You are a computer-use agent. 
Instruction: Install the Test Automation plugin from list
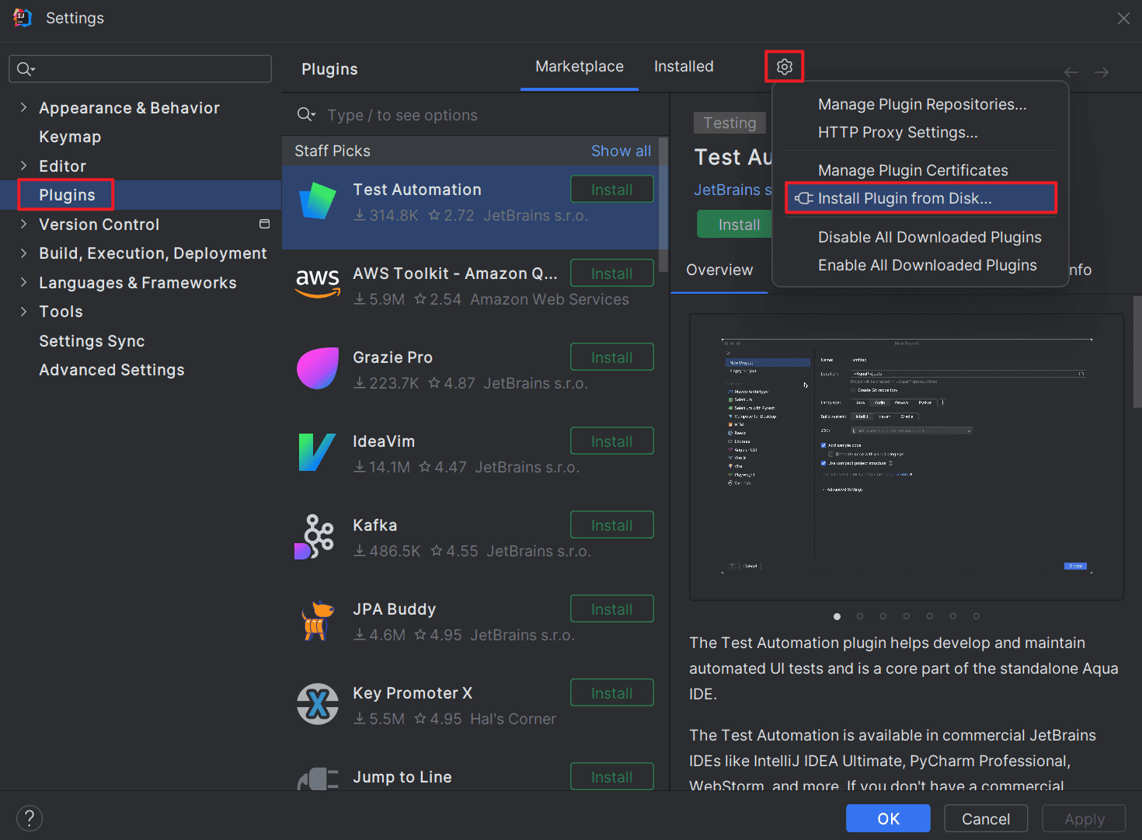612,190
